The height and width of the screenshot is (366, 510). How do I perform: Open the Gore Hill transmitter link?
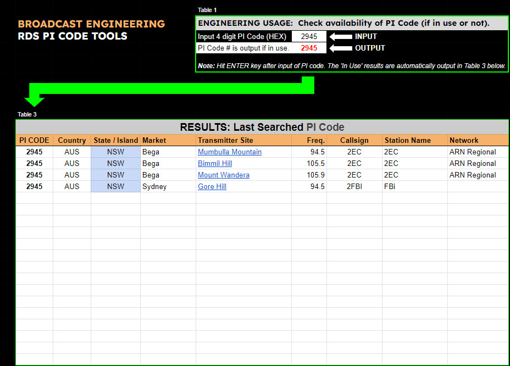pyautogui.click(x=212, y=186)
